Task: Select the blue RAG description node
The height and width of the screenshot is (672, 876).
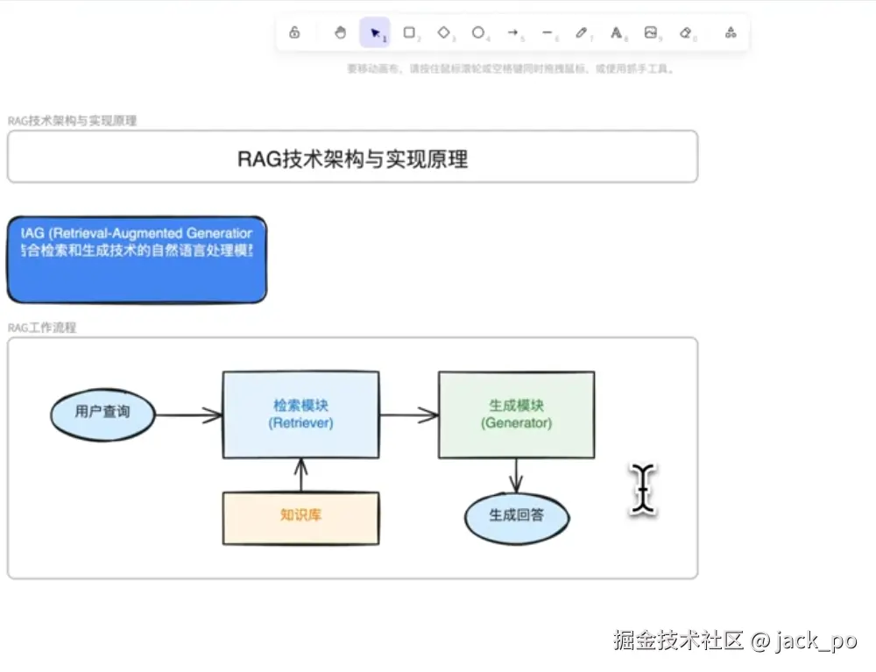Action: [136, 258]
